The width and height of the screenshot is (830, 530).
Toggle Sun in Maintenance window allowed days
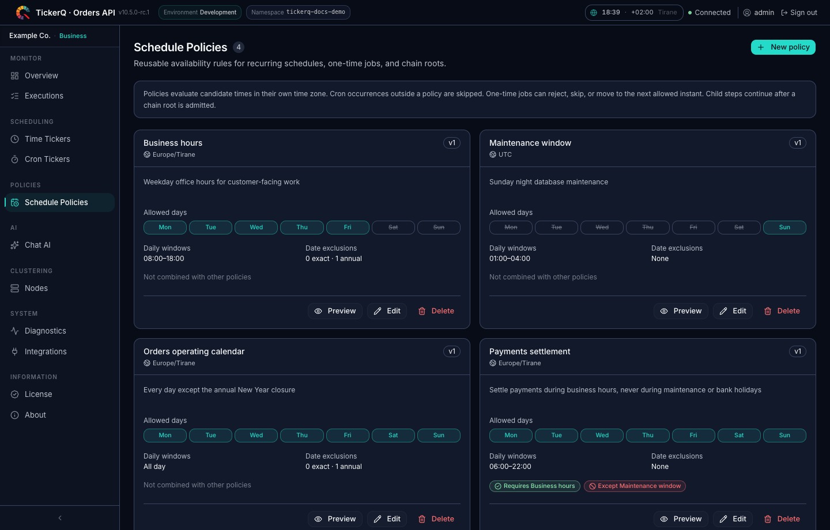point(784,228)
